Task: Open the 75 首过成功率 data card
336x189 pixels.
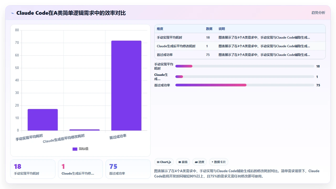Action: tap(128, 169)
